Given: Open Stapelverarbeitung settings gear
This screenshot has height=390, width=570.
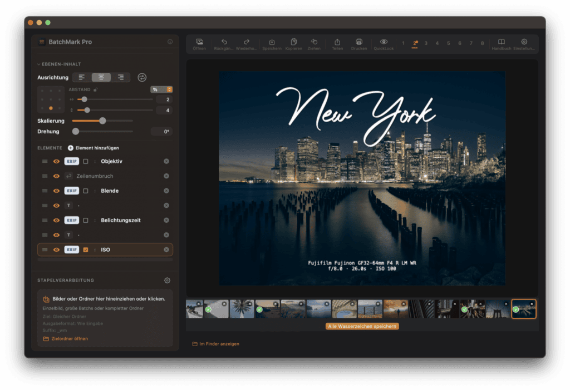Looking at the screenshot, I should pos(167,280).
